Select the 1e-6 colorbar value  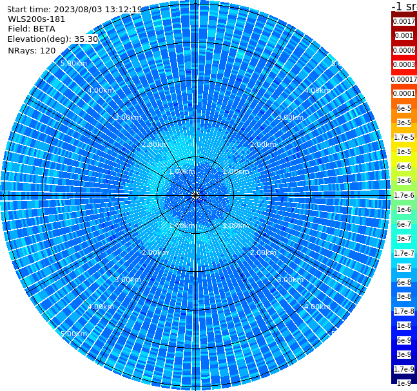404,209
